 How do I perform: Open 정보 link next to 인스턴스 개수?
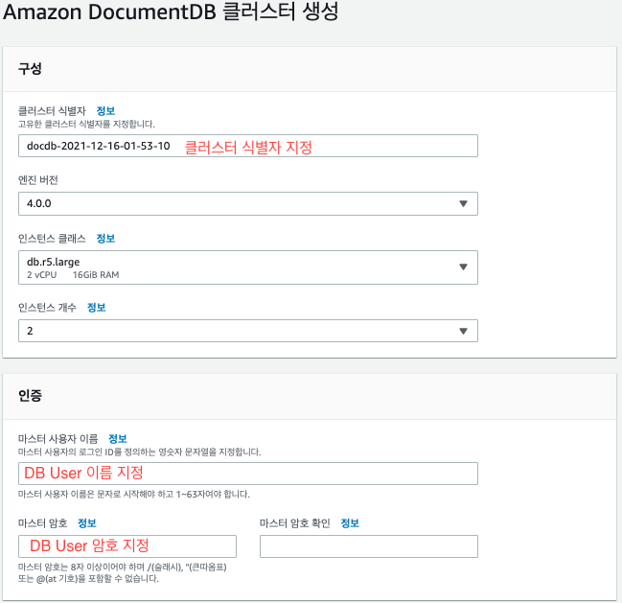[x=96, y=308]
